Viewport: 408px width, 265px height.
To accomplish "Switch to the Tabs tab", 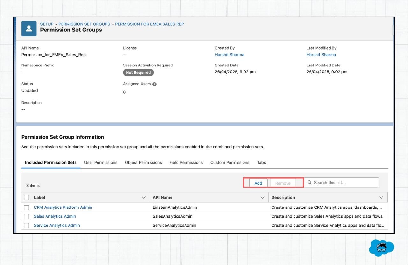I will pos(261,162).
